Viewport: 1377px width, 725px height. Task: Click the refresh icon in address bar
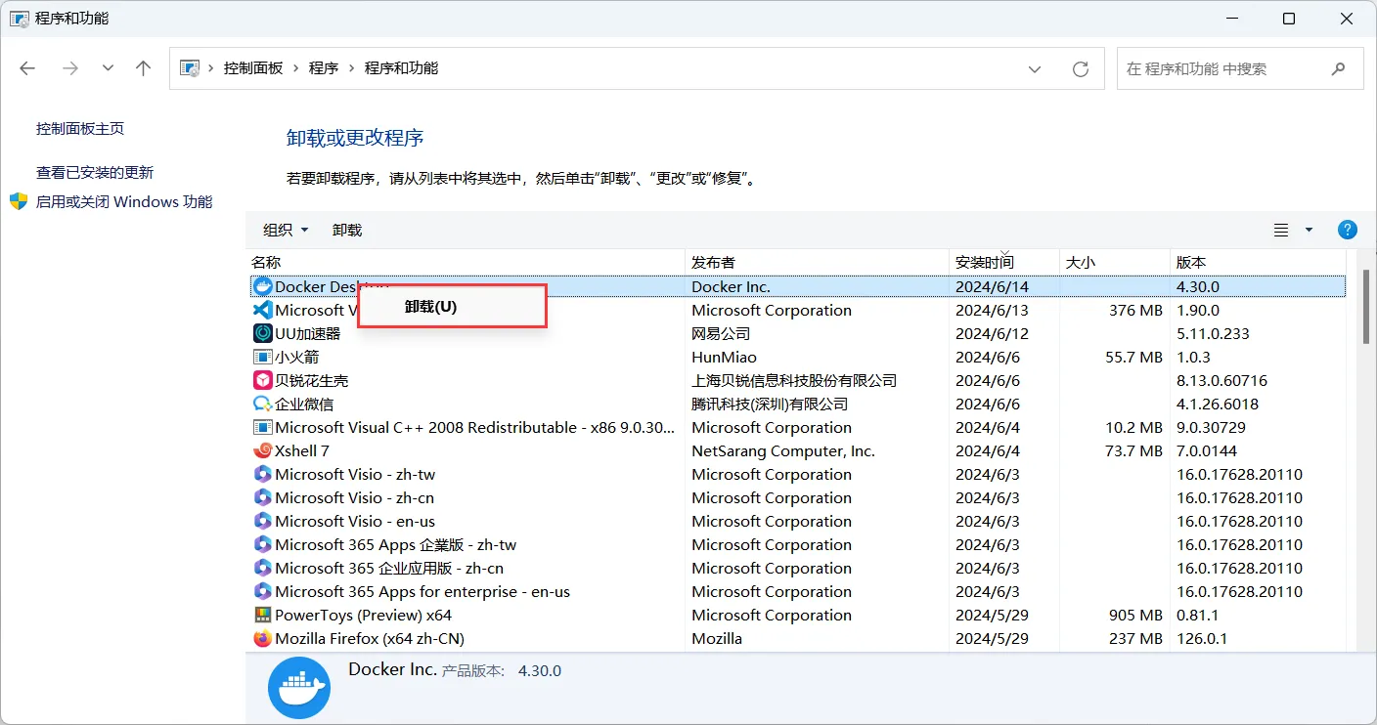point(1081,68)
